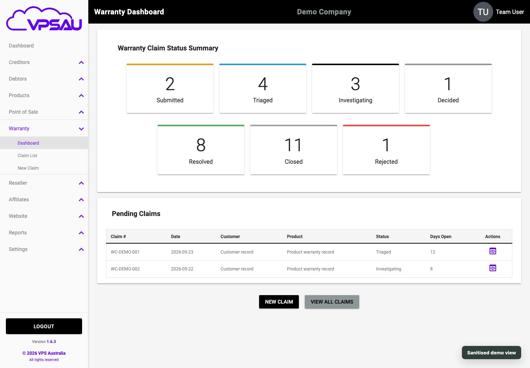Viewport: 530px width, 368px height.
Task: Expand the Settings chevron
Action: (81, 249)
